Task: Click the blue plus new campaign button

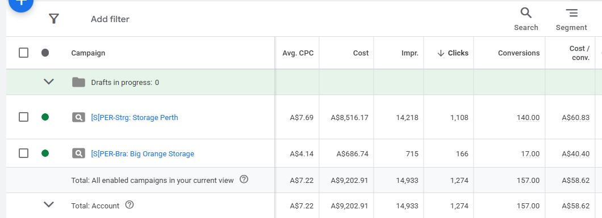Action: (21, 3)
